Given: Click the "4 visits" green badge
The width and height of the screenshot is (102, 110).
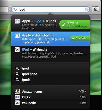Looking at the screenshot, I should pos(74,24).
